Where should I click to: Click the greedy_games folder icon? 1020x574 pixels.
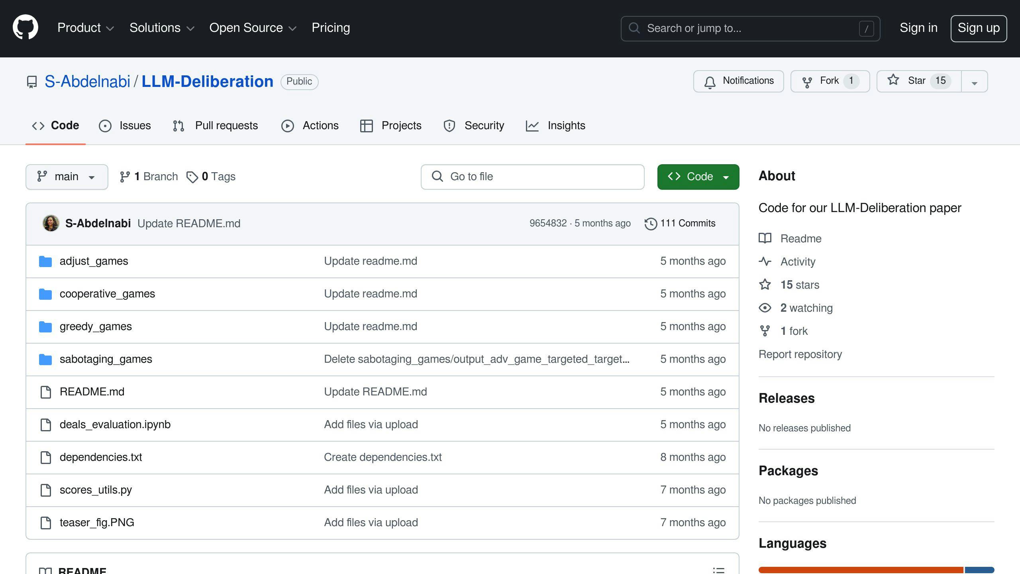[45, 327]
